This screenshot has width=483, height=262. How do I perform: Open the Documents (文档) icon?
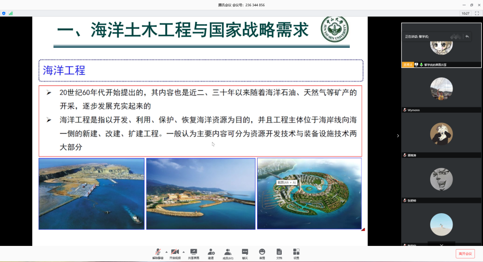coord(279,253)
